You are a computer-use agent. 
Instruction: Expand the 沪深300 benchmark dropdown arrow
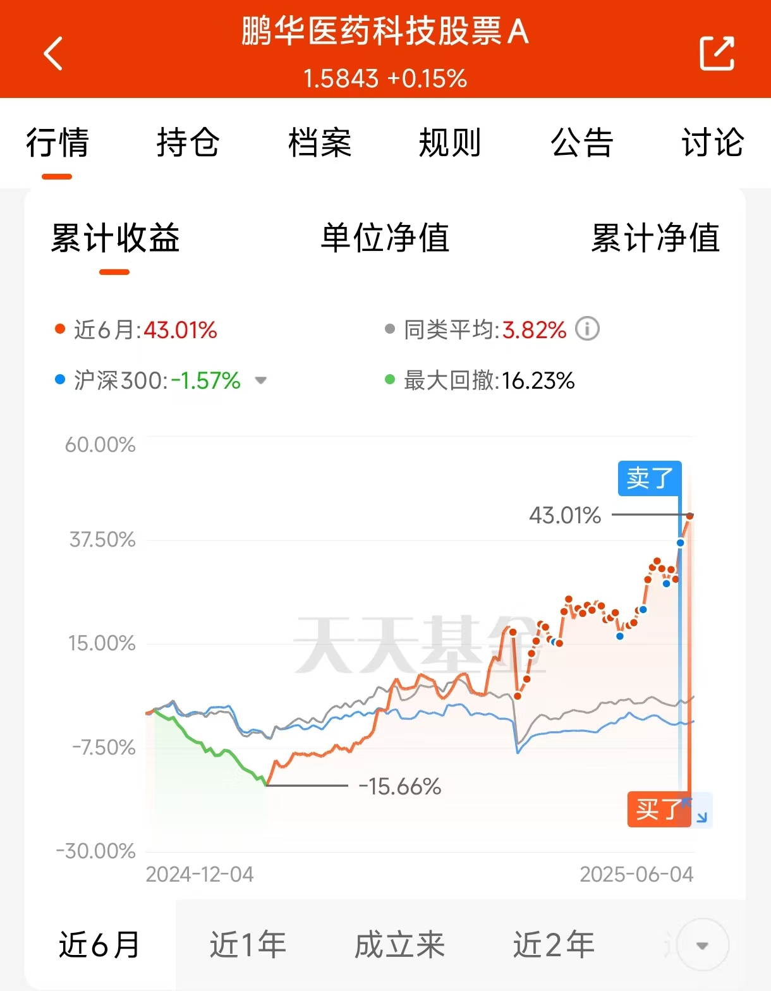[x=260, y=380]
